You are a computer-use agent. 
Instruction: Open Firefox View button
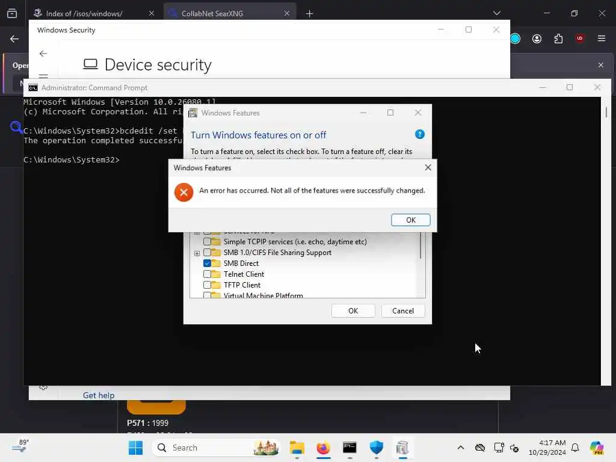point(12,13)
